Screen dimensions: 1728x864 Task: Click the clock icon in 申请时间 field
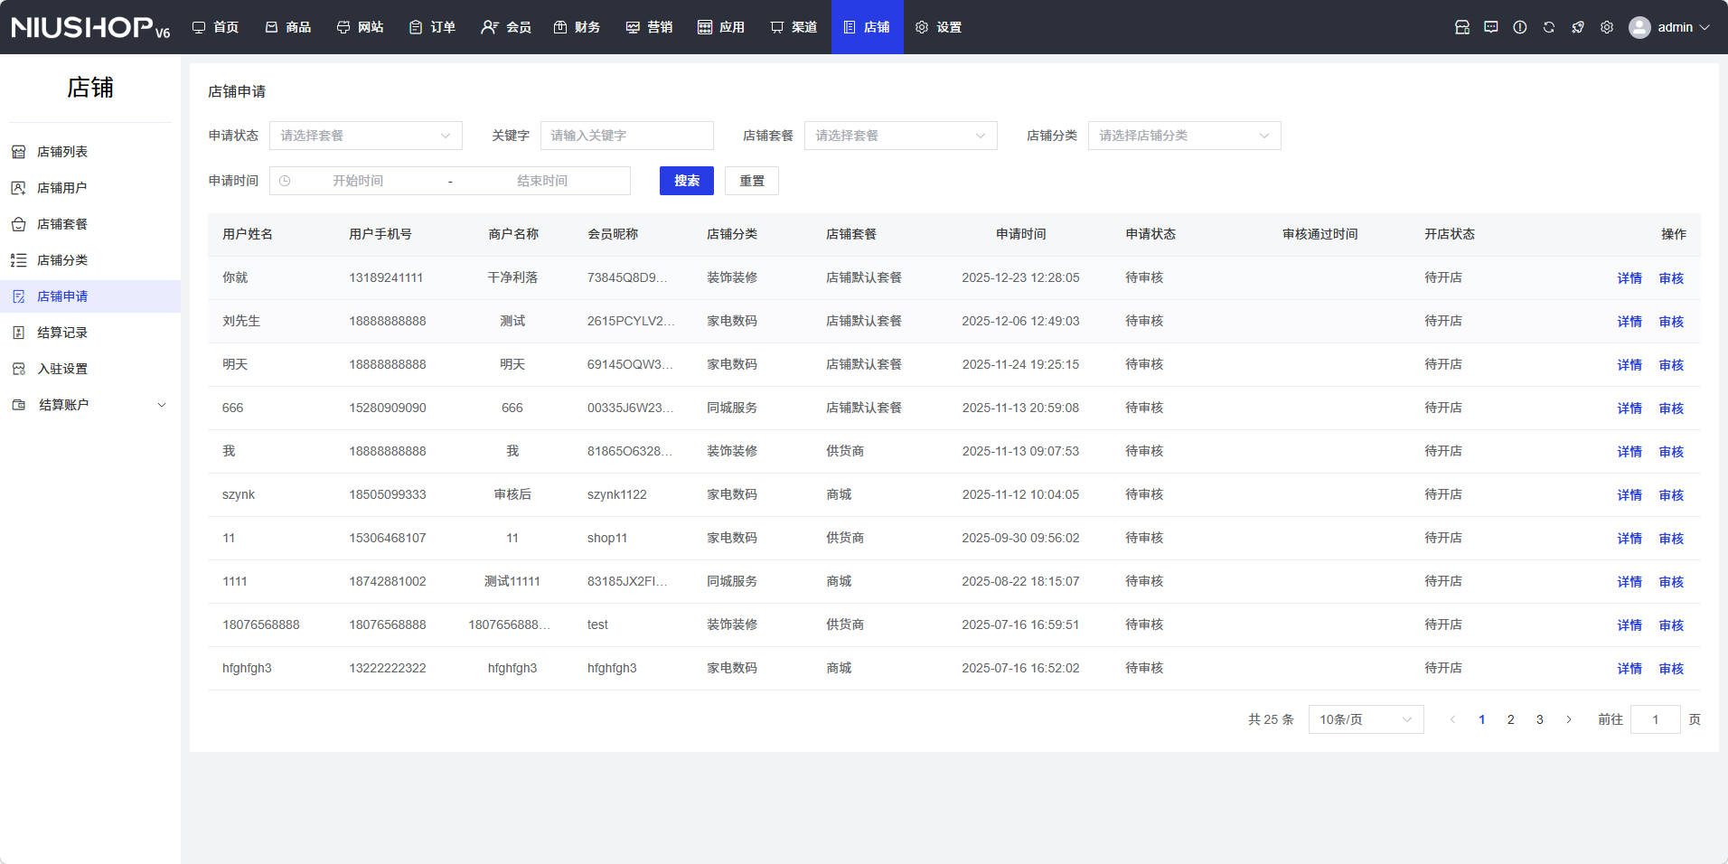[285, 181]
